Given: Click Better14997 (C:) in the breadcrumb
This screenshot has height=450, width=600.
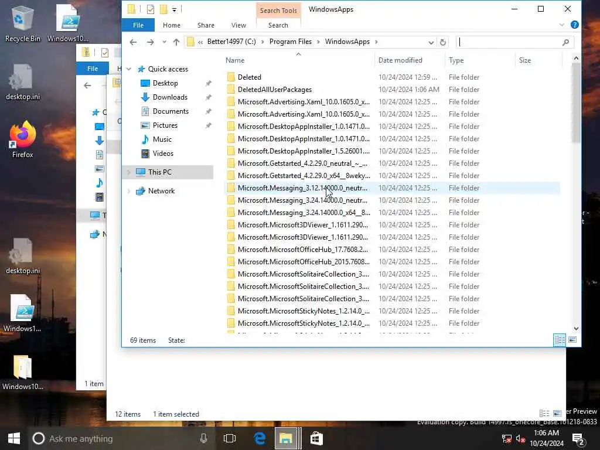Looking at the screenshot, I should click(x=231, y=42).
